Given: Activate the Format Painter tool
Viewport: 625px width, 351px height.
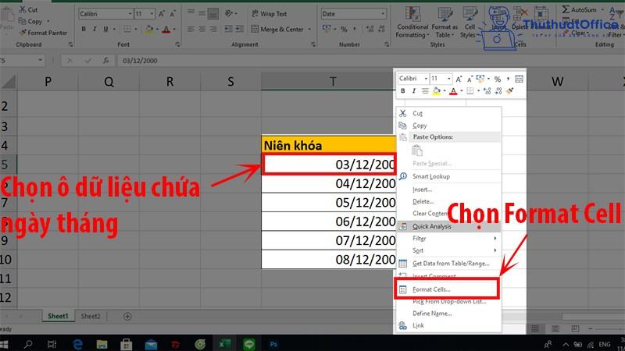Looking at the screenshot, I should tap(44, 33).
